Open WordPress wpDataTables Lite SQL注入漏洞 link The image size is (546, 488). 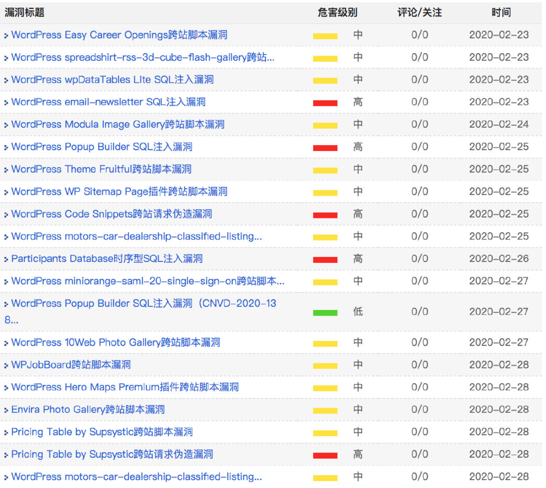[113, 80]
